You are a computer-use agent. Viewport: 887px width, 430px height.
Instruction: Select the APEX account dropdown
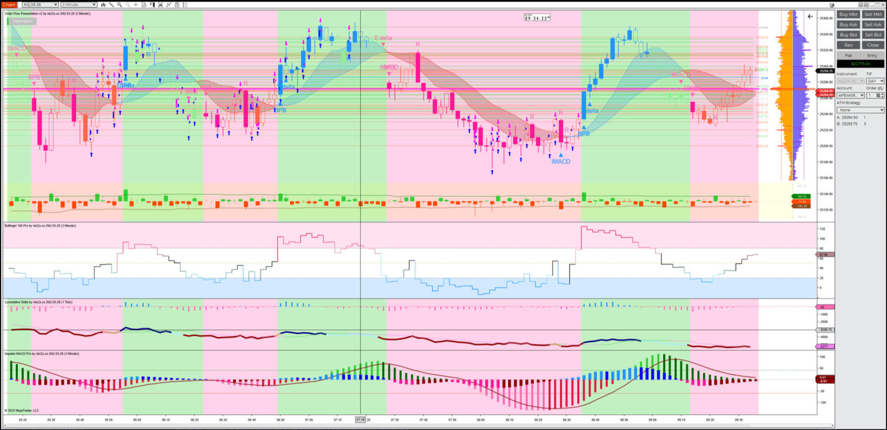850,95
